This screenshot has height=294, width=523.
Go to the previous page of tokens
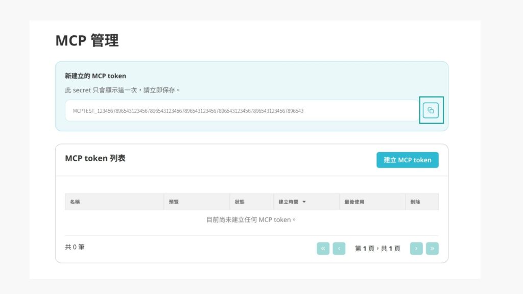click(x=339, y=249)
